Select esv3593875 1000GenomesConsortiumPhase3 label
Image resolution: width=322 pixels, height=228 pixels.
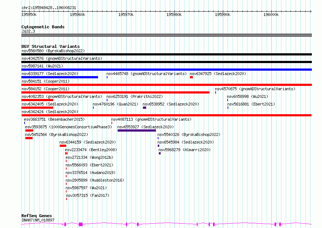68,127
